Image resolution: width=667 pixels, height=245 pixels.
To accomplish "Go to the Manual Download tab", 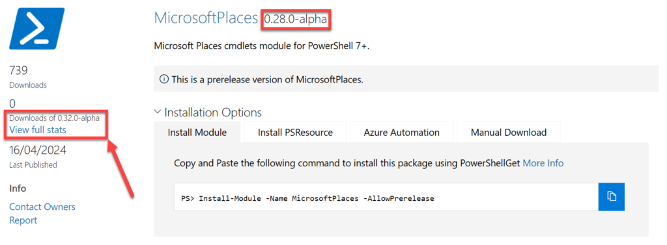I will (508, 133).
